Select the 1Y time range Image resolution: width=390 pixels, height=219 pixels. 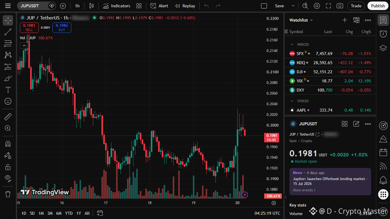click(79, 213)
